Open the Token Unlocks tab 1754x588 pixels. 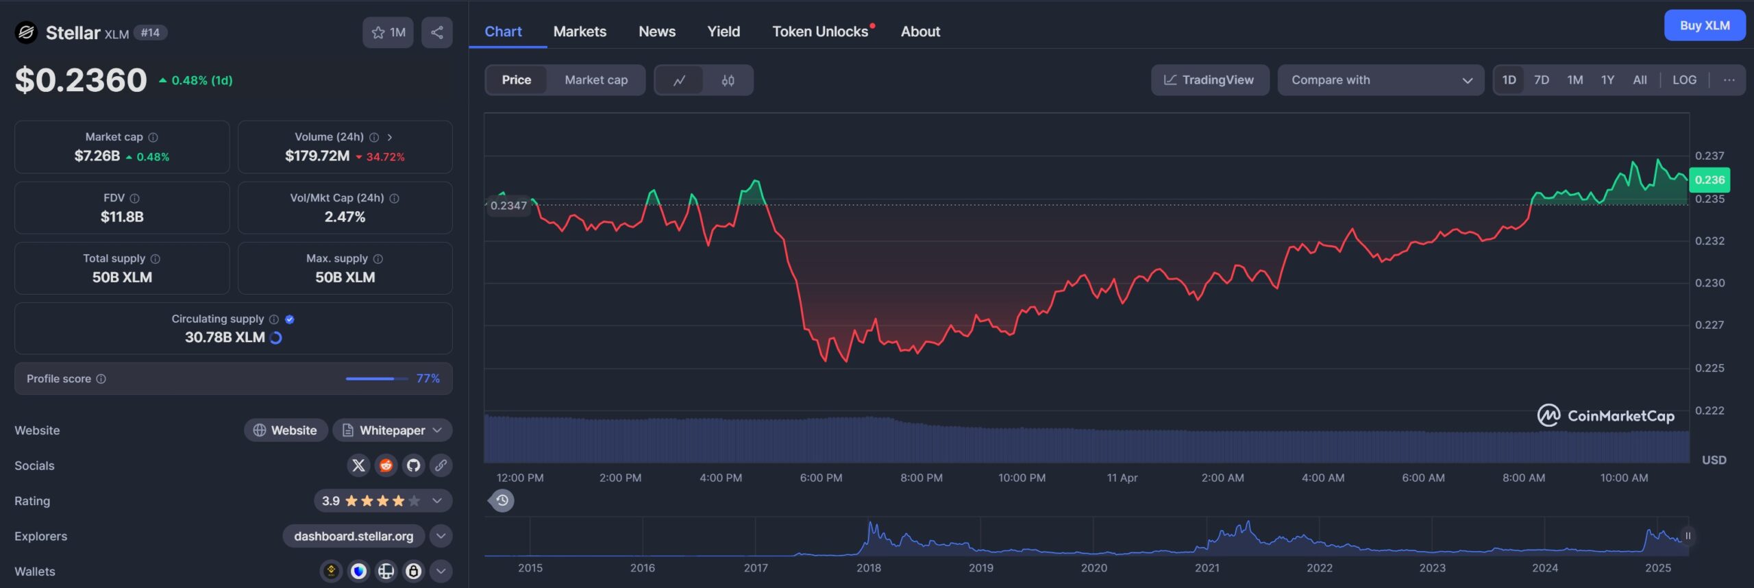point(820,32)
